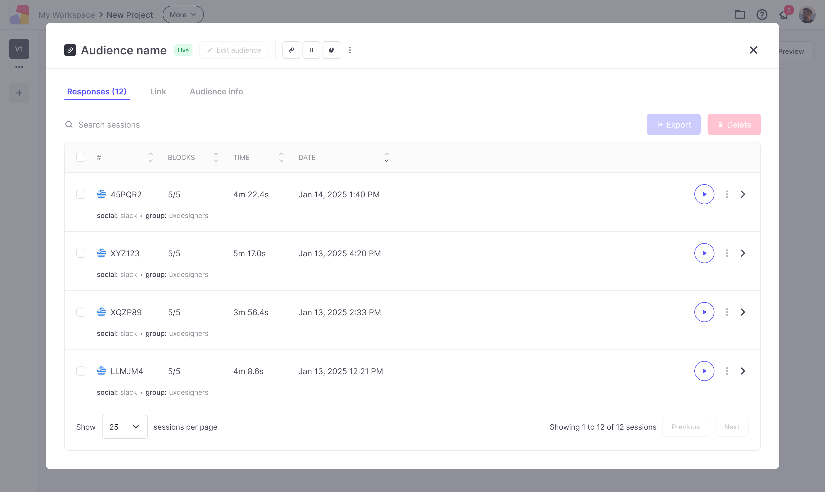Play session recording for LLMJM4

click(x=704, y=371)
